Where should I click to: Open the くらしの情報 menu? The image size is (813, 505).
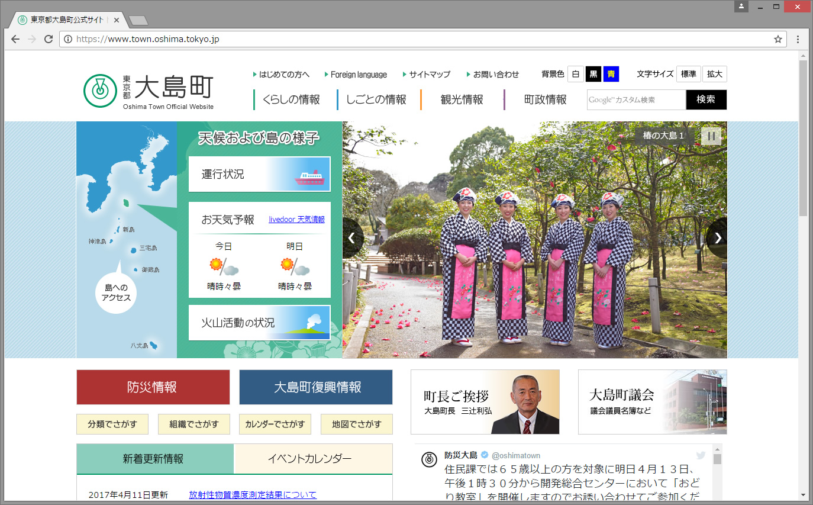[x=291, y=99]
